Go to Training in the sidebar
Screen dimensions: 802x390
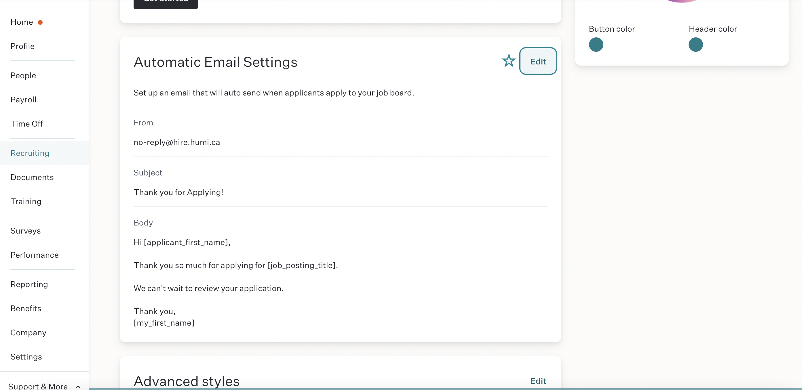tap(26, 202)
